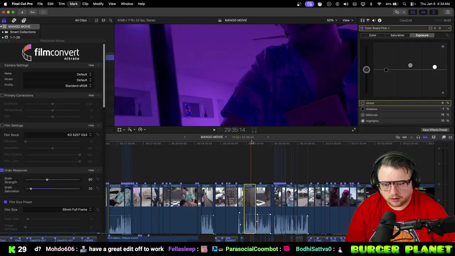Click the Share export icon
The height and width of the screenshot is (256, 455).
click(448, 12)
